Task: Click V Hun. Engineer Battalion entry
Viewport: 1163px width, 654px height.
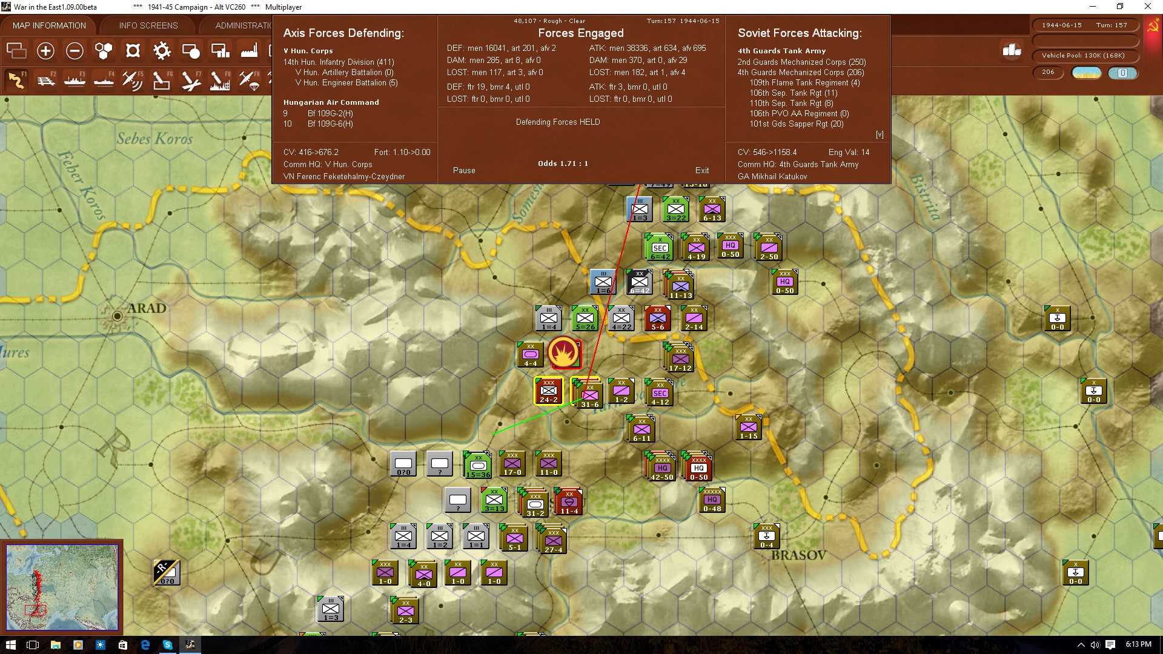Action: (346, 82)
